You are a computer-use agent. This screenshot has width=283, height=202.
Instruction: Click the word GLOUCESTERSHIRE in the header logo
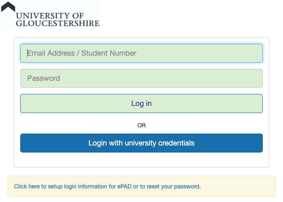coord(58,23)
